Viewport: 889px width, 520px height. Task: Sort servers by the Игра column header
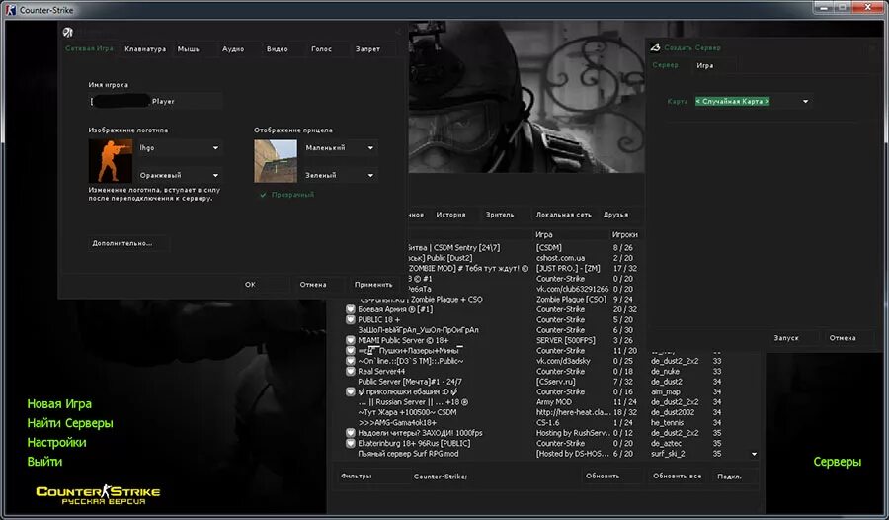coord(570,234)
